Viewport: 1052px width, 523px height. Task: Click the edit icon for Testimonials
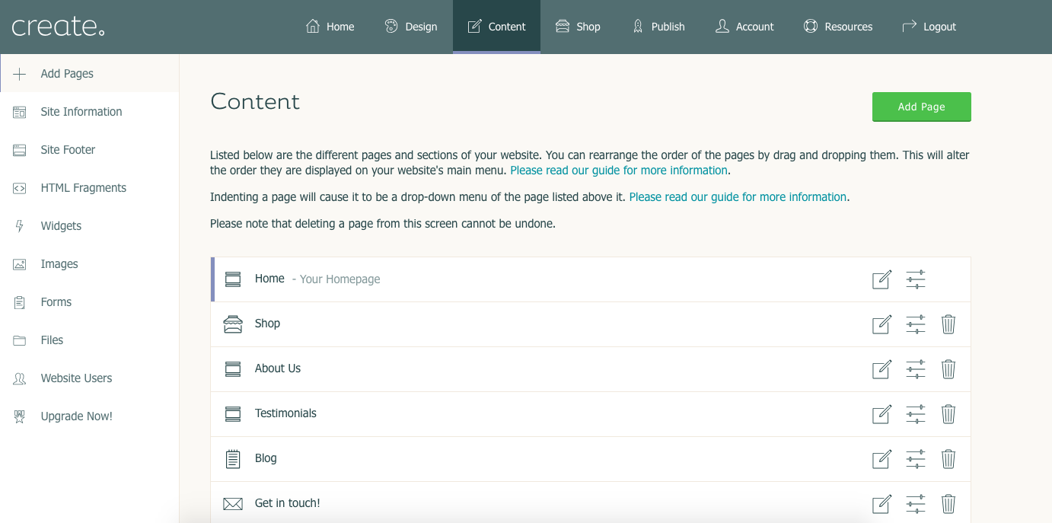[x=881, y=414]
